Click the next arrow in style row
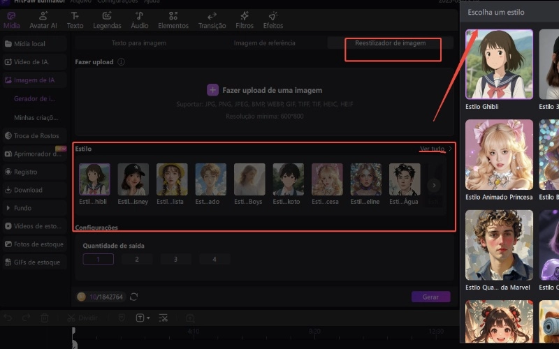The image size is (559, 349). pos(434,185)
